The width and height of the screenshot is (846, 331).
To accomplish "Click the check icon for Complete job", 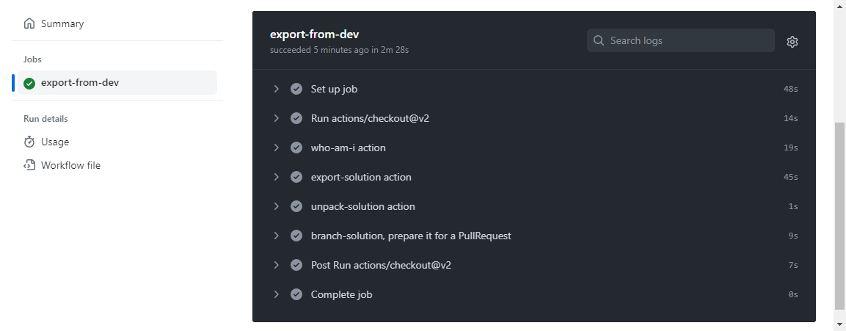I will pos(296,294).
